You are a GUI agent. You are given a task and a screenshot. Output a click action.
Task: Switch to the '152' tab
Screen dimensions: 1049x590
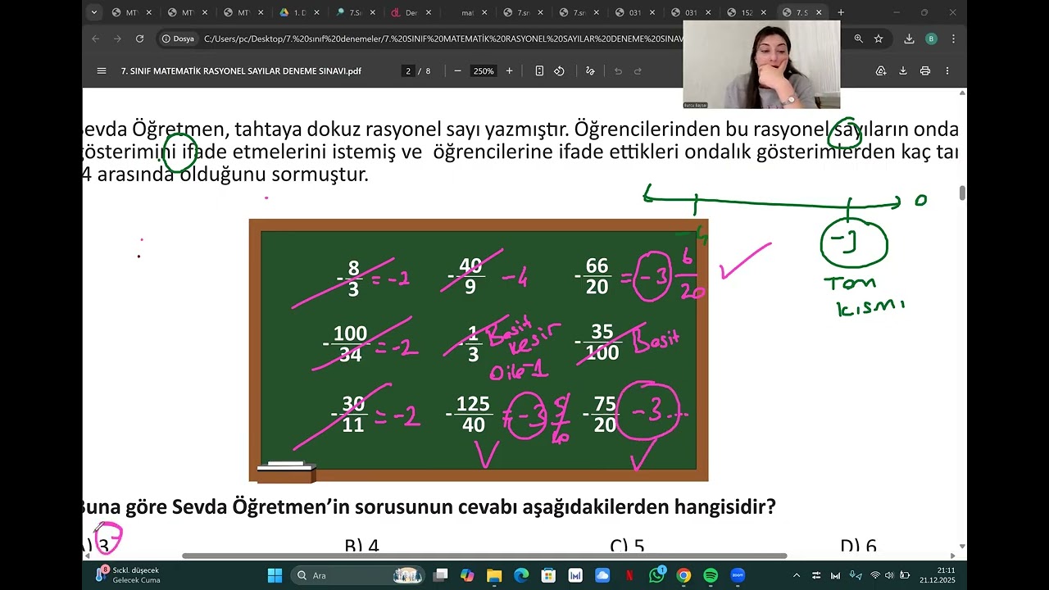[x=746, y=12]
